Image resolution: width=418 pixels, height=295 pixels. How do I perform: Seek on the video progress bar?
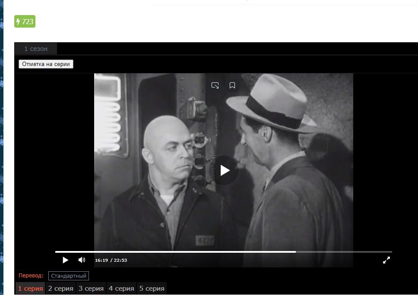tap(223, 251)
